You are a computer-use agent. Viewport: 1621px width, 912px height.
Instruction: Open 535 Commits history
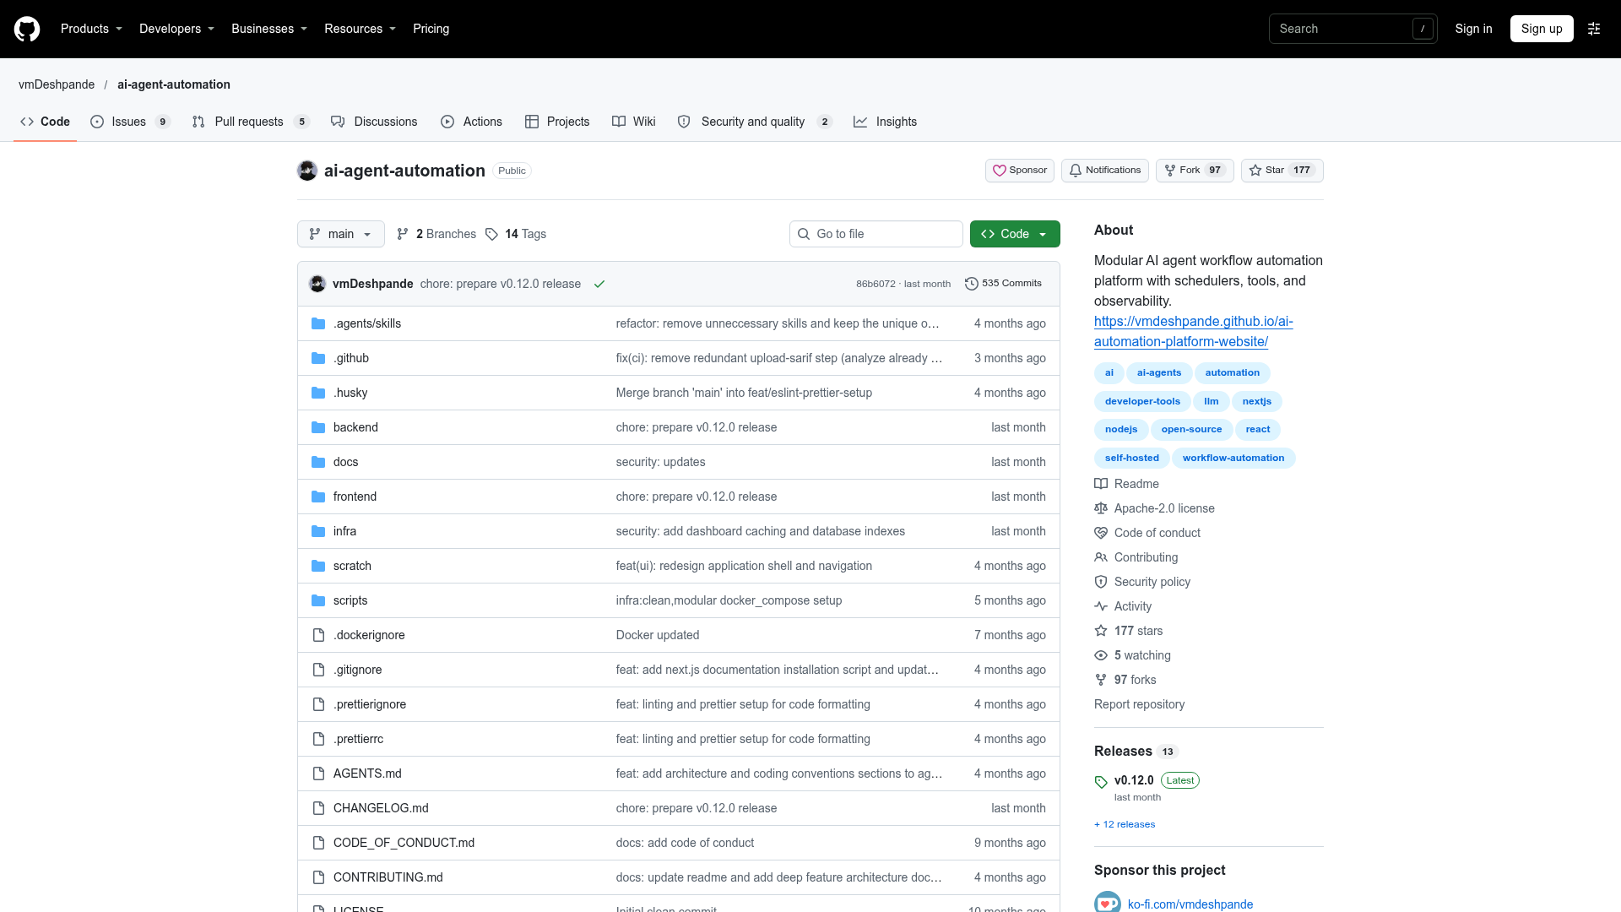tap(1003, 284)
